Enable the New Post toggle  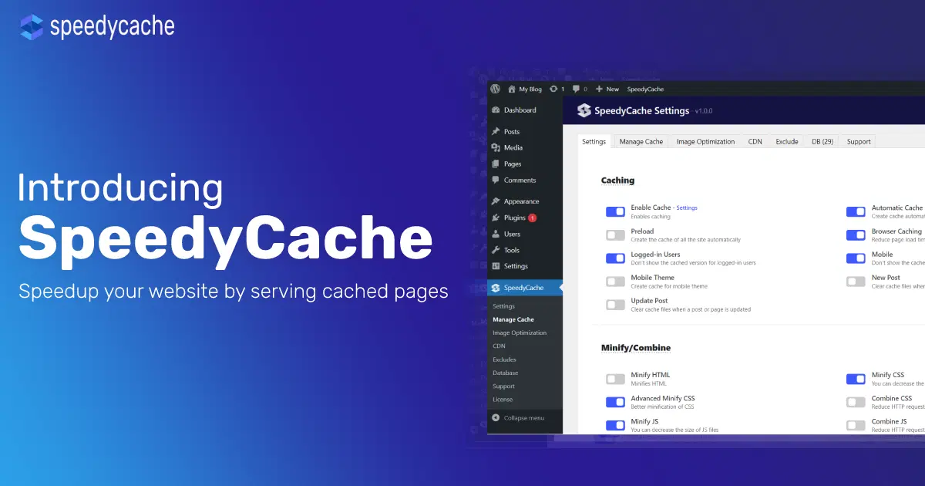pyautogui.click(x=856, y=282)
